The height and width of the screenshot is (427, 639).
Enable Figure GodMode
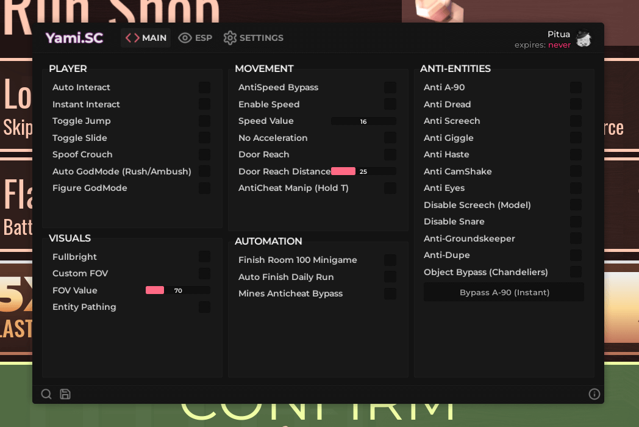pos(205,188)
